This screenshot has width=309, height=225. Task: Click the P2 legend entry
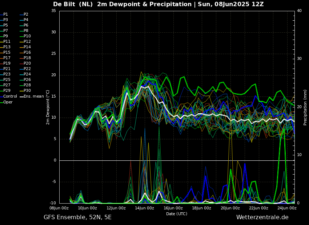24,15
